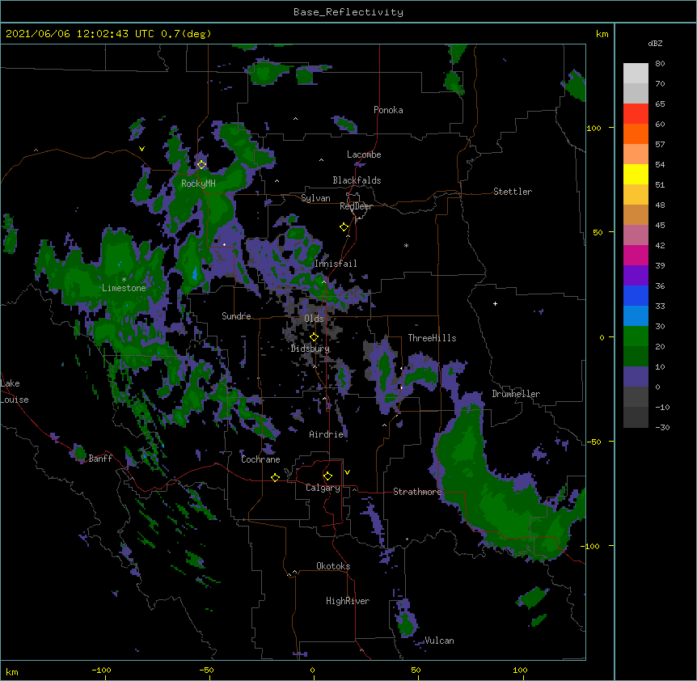Click the purple 10 dBZ legend swatch
697x681 pixels.
coord(636,377)
